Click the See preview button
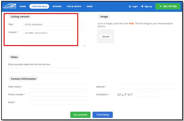Image resolution: width=184 pixels, height=121 pixels. [x=80, y=115]
